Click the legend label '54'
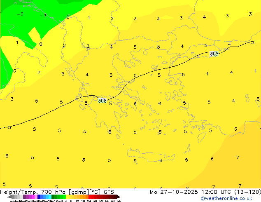Viewport: 261px width, 202px height. pos(119,201)
